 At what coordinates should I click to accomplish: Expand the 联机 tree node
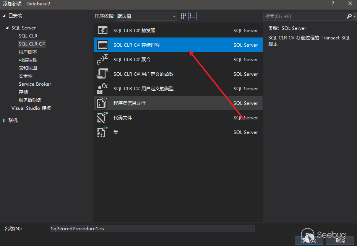coord(5,121)
